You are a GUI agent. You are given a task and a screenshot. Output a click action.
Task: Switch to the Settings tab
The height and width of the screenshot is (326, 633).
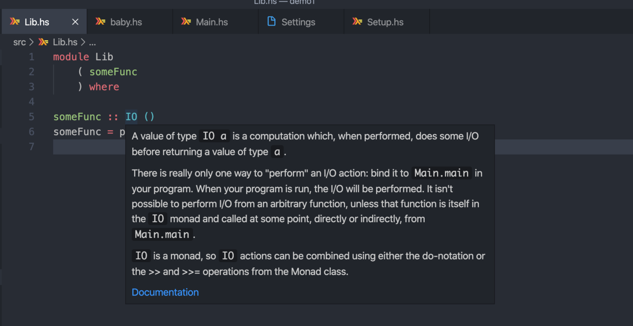click(x=298, y=22)
